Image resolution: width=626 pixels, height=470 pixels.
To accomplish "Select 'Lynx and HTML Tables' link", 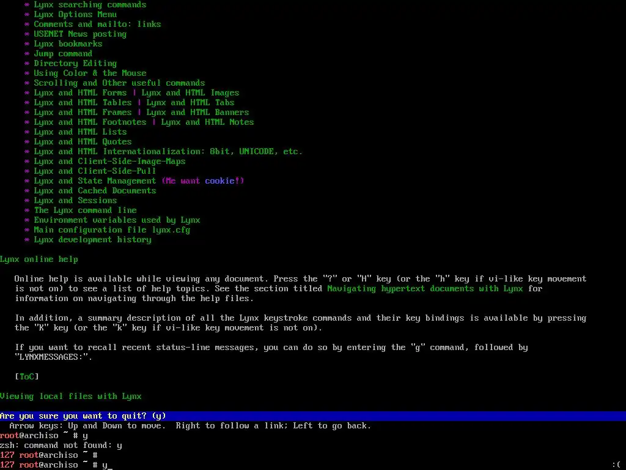I will click(x=83, y=103).
